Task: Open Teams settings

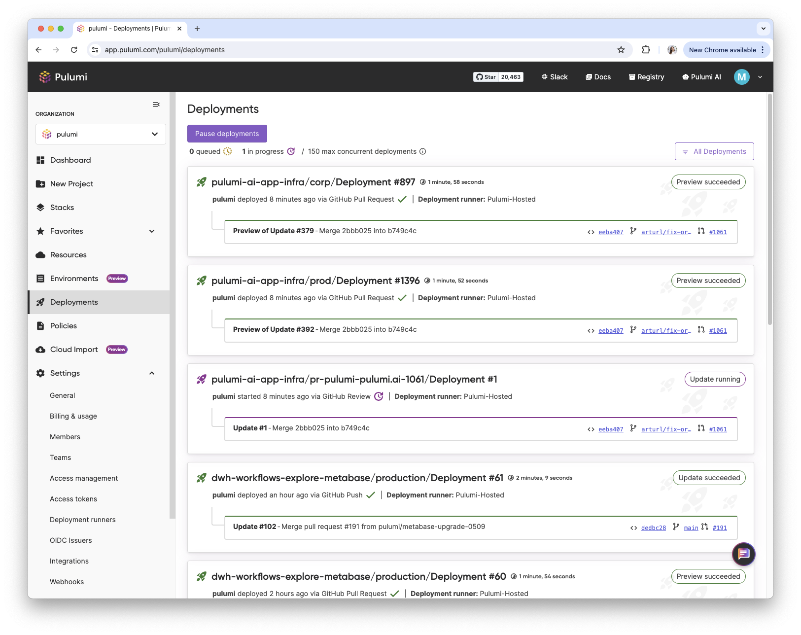Action: point(61,458)
